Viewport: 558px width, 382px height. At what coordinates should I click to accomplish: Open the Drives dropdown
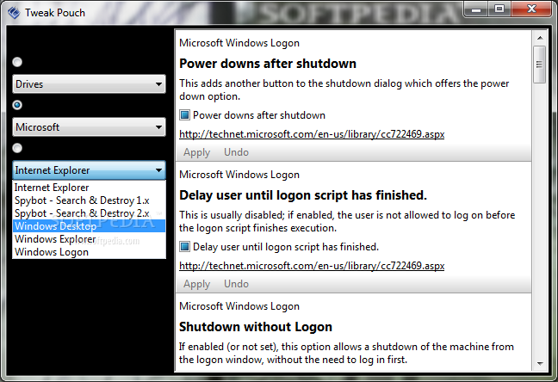[89, 84]
